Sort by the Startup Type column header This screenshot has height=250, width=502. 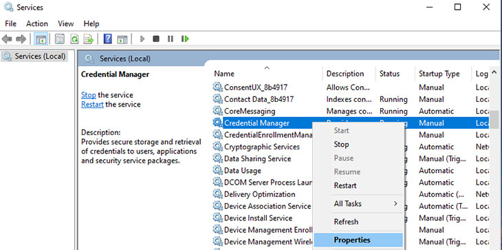(444, 74)
